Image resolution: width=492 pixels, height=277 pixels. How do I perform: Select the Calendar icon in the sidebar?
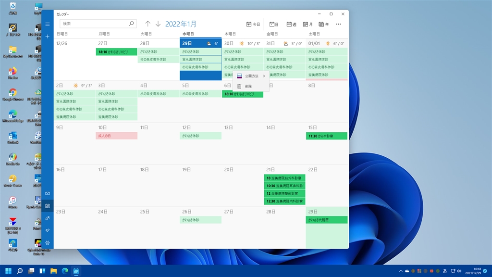point(48,206)
